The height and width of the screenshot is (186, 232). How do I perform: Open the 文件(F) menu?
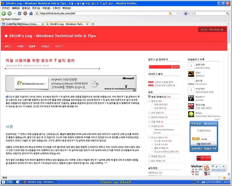(6, 8)
